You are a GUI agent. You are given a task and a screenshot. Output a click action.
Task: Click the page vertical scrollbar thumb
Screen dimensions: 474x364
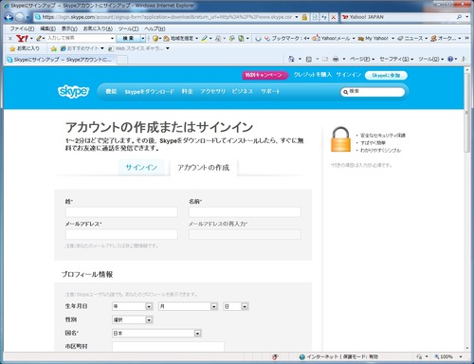click(467, 112)
